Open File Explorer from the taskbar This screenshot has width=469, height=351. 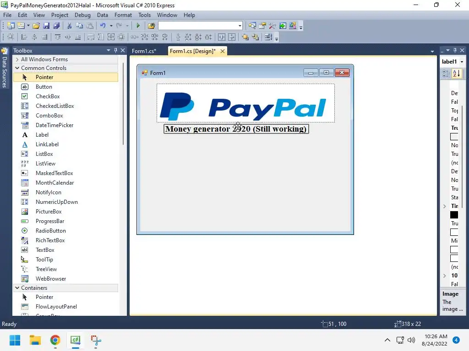click(x=35, y=340)
